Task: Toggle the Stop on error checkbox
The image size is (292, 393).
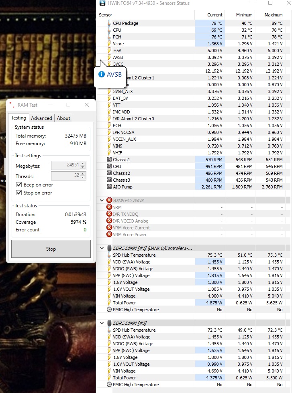Action: coord(19,193)
